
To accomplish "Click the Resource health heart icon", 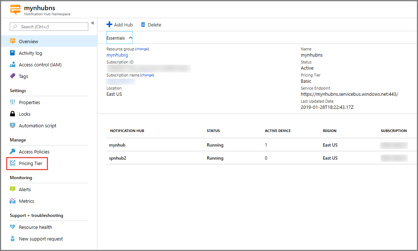I will [13, 227].
